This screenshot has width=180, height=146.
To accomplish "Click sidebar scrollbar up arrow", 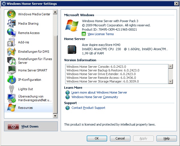I will [55, 12].
